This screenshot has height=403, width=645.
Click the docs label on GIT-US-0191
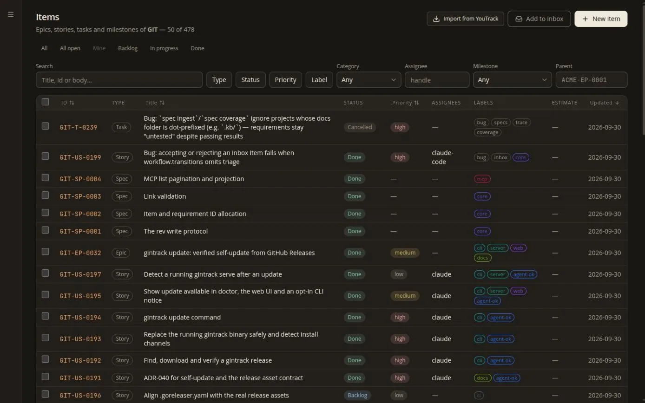482,378
